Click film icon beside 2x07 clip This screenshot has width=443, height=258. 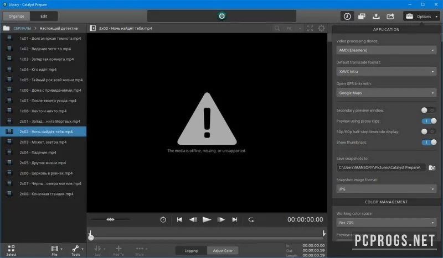tap(9, 183)
